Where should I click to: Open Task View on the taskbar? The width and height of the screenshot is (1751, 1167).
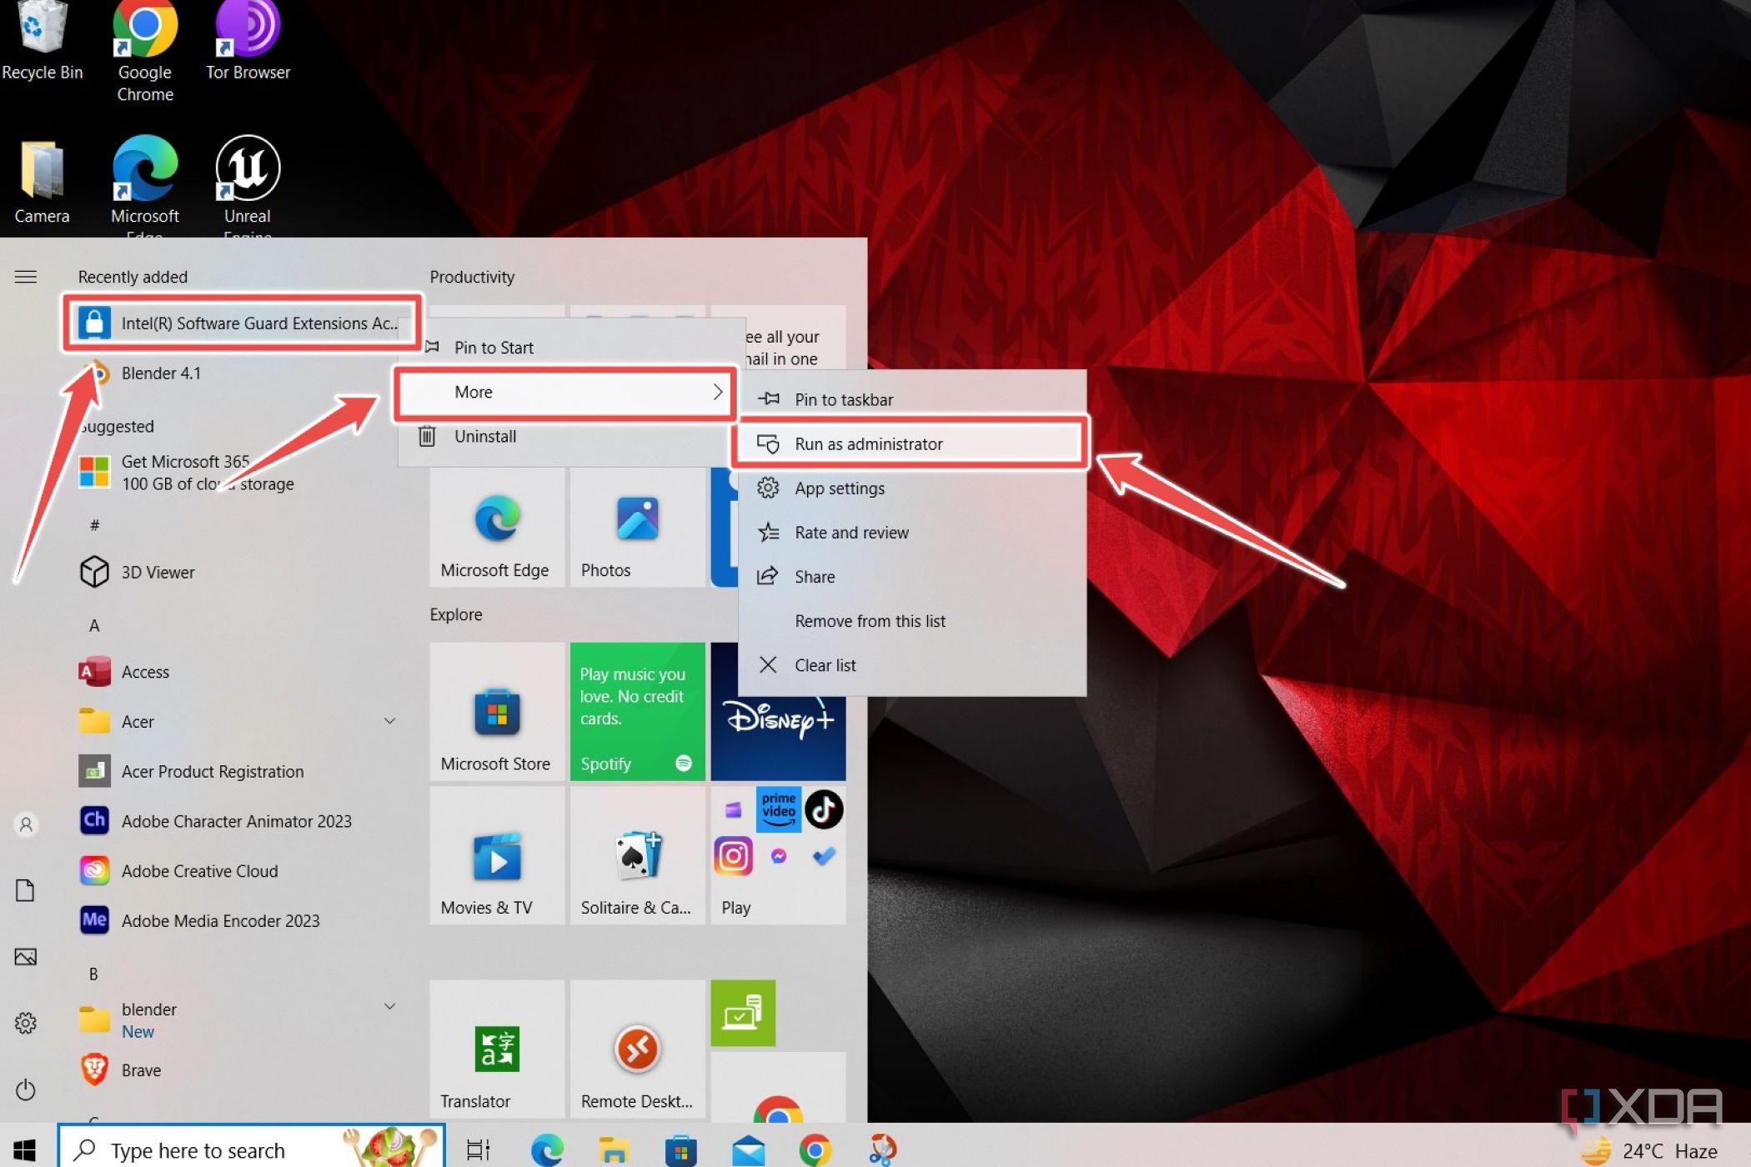point(478,1150)
